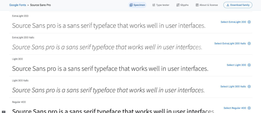Image resolution: width=261 pixels, height=113 pixels.
Task: Select Light 300 Italic style
Action: (x=236, y=87)
